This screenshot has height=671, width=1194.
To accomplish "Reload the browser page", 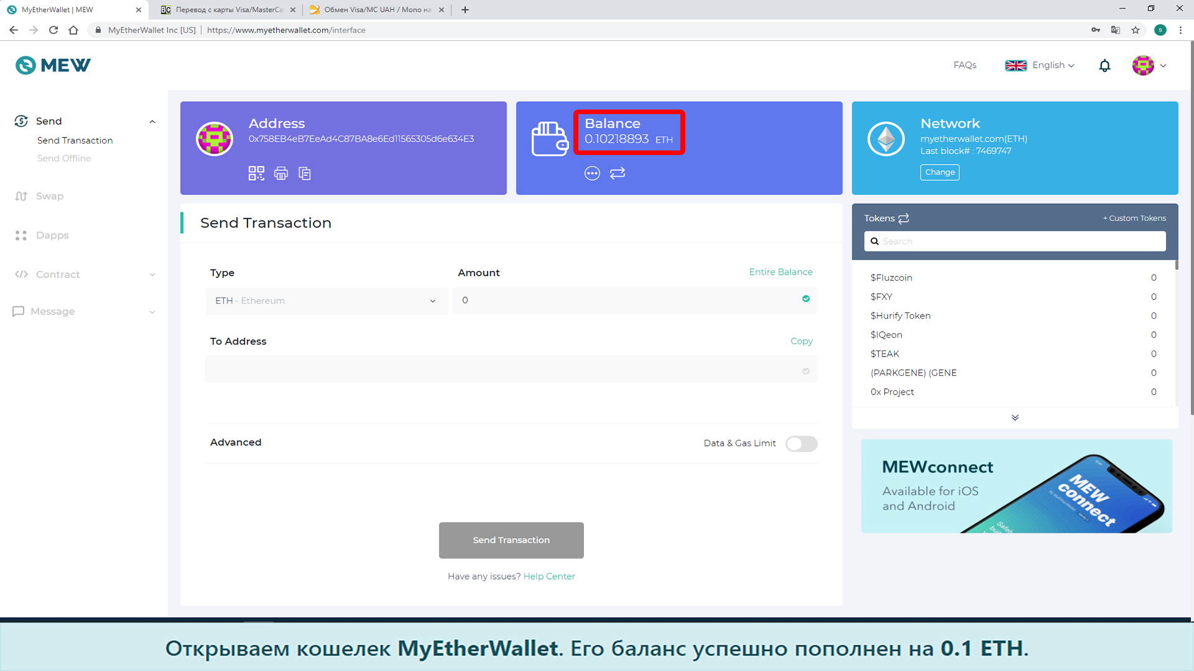I will point(53,30).
